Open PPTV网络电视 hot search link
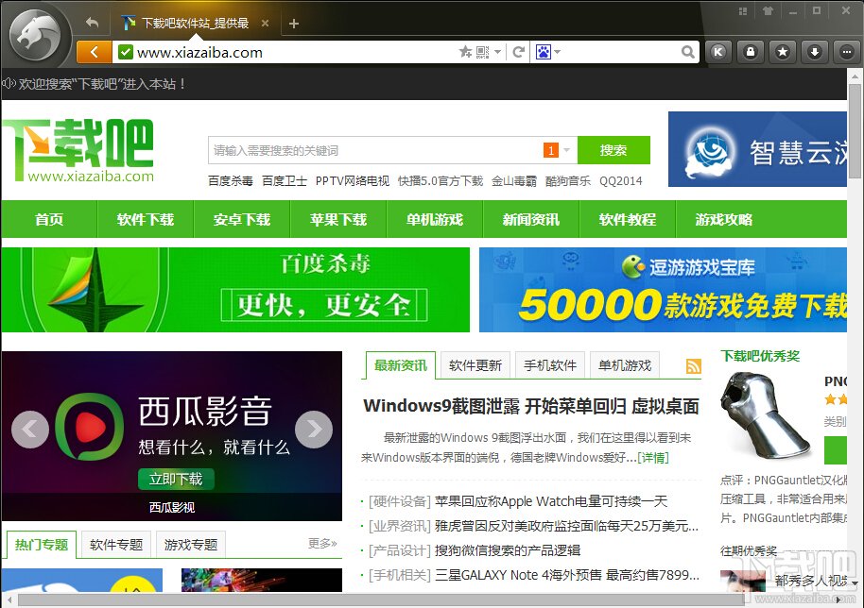Image resolution: width=864 pixels, height=608 pixels. point(352,181)
